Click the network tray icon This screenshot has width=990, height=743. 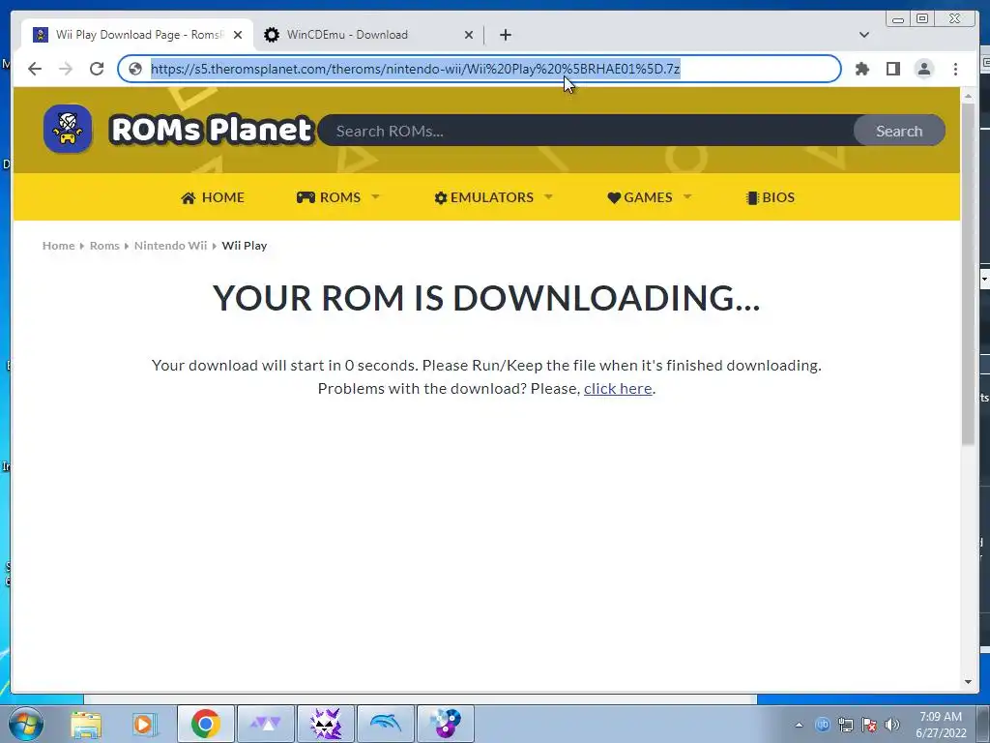(845, 725)
